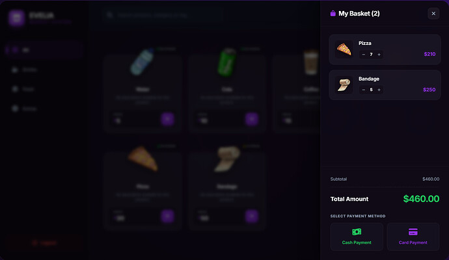
Task: Click the purple credit card icon
Action: pos(413,231)
